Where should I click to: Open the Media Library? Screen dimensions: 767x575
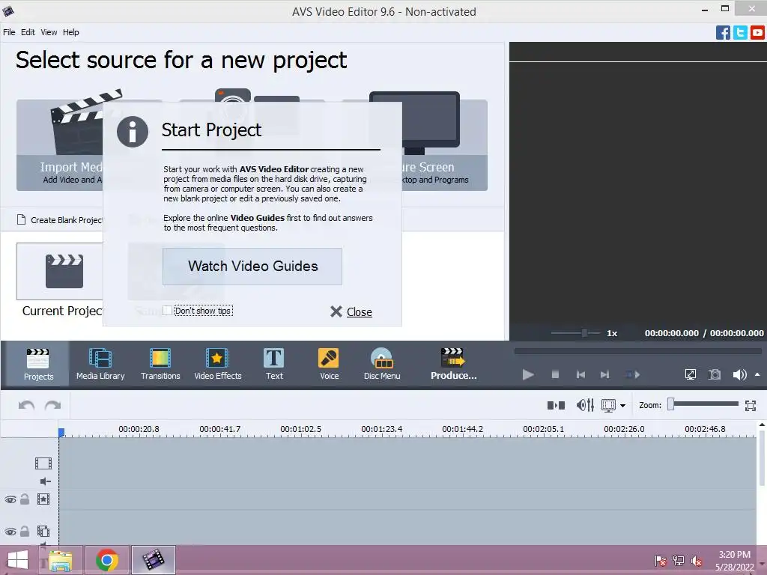click(x=100, y=365)
